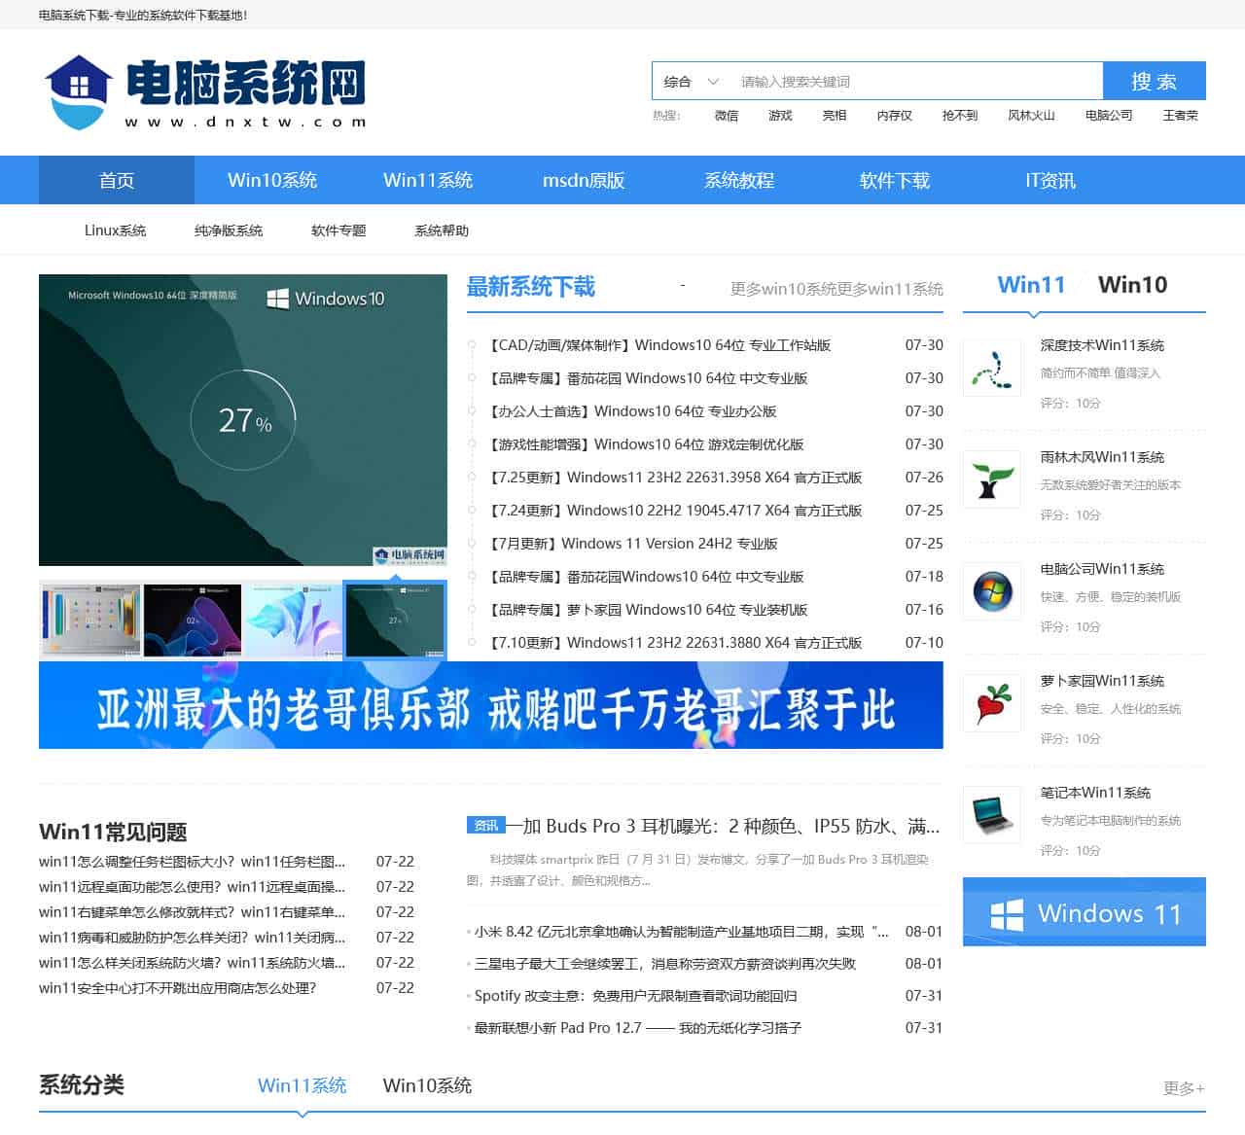Select 纯净版系统 in the submenu

(x=230, y=231)
